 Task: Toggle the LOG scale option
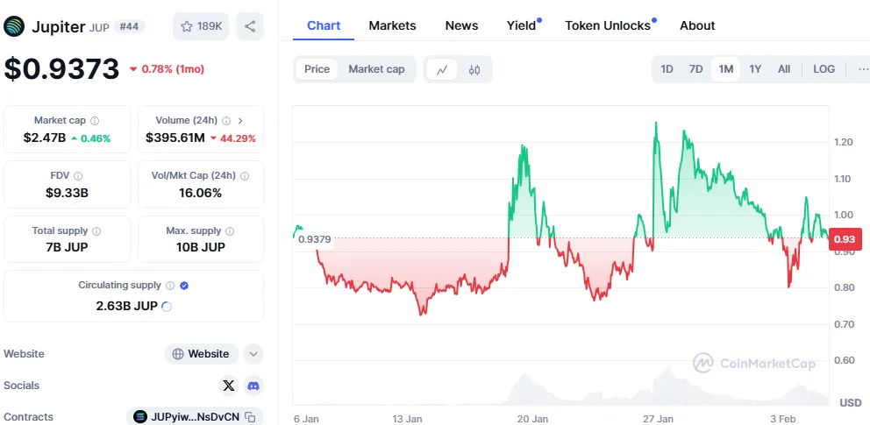(824, 69)
